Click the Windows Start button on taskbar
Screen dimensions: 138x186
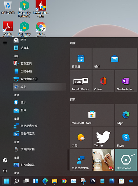pyautogui.click(x=7, y=181)
